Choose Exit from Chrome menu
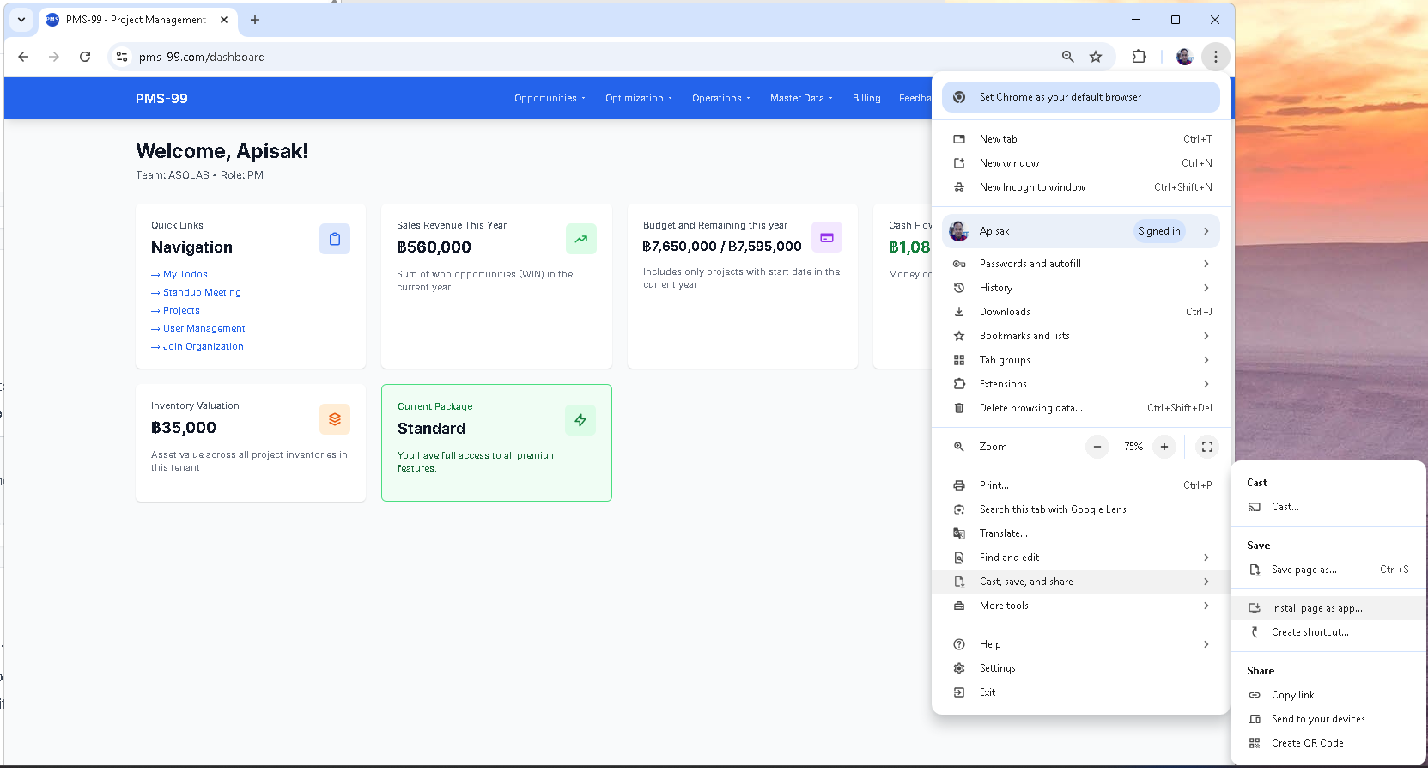This screenshot has height=768, width=1428. click(1081, 692)
